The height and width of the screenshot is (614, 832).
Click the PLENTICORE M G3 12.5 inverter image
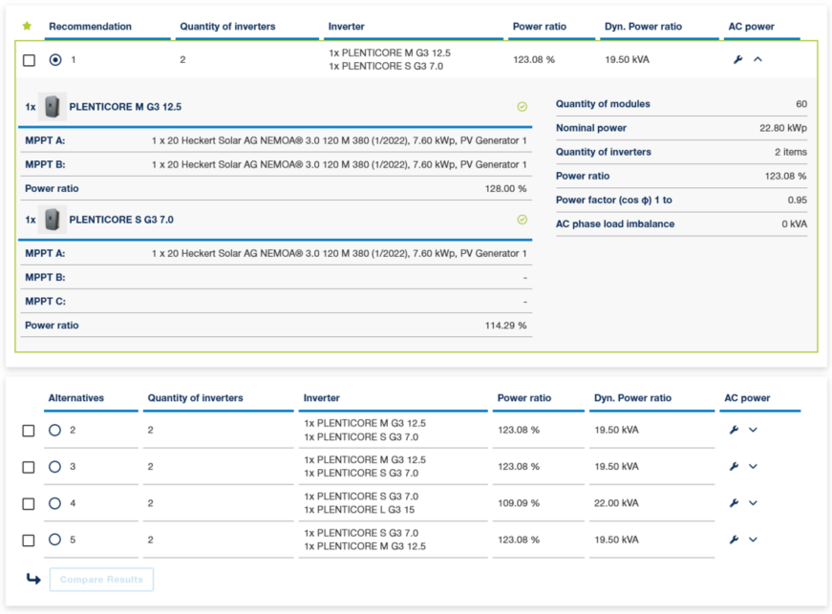point(52,107)
